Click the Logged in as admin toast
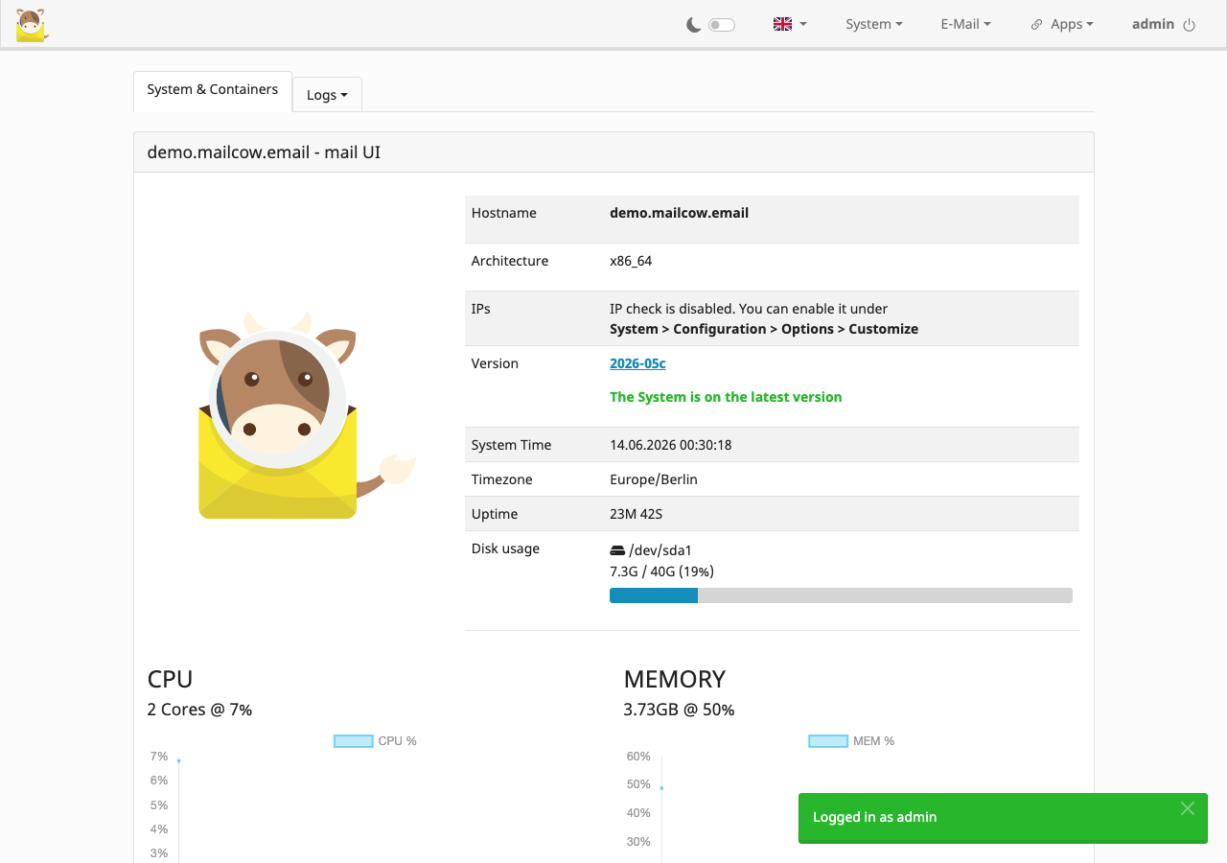This screenshot has height=863, width=1227. pyautogui.click(x=1003, y=818)
